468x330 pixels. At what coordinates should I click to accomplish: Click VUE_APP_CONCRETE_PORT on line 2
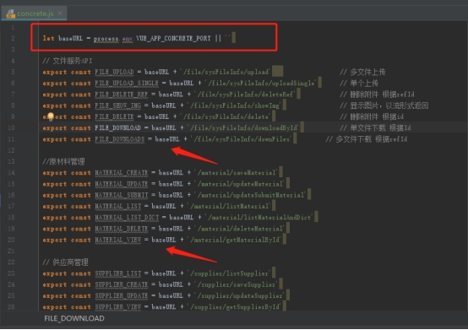pos(173,38)
